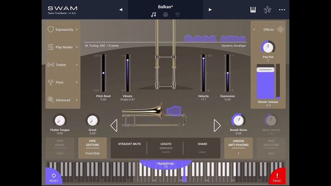
Task: Go to the previous preset arrow
Action: coord(121,10)
